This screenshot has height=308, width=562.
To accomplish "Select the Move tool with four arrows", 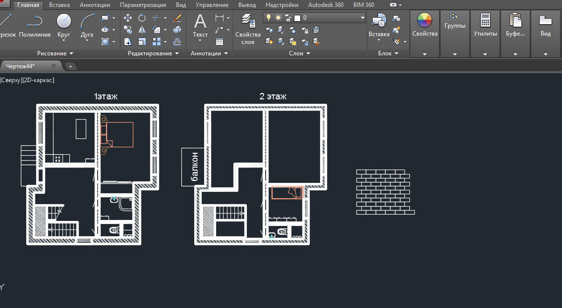I will click(x=127, y=18).
